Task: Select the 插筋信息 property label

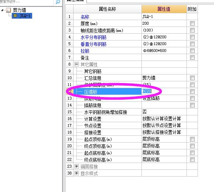Action: tap(93, 105)
